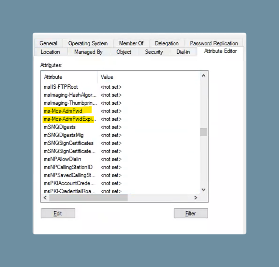Open the Managed By tab
The height and width of the screenshot is (267, 279).
click(x=88, y=52)
